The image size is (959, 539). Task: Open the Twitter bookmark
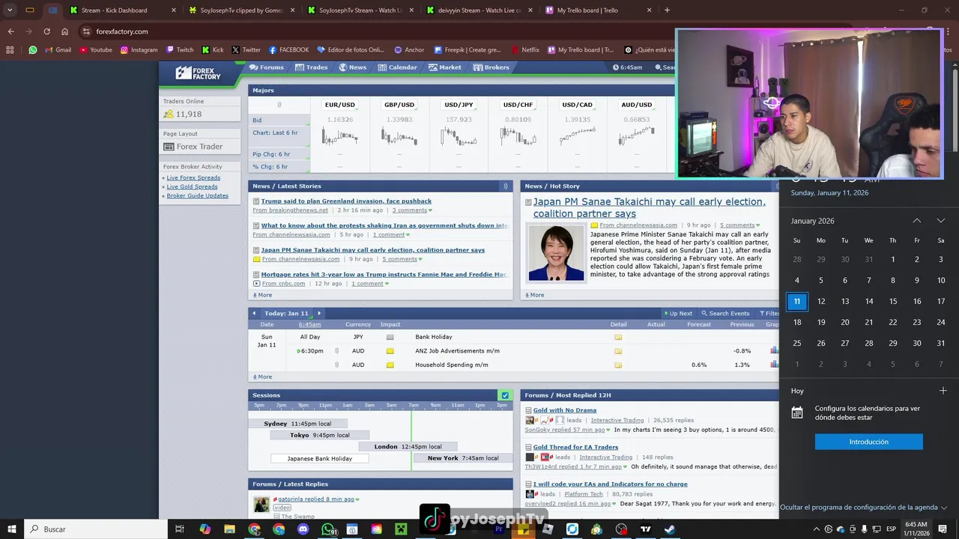[x=246, y=50]
